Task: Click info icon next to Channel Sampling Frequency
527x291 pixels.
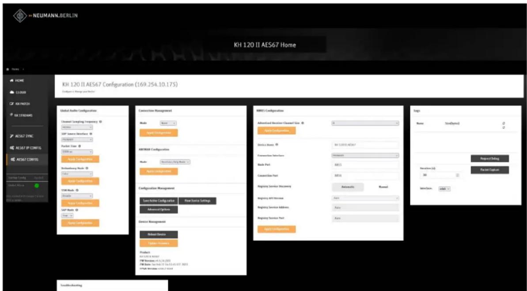Action: pyautogui.click(x=100, y=121)
